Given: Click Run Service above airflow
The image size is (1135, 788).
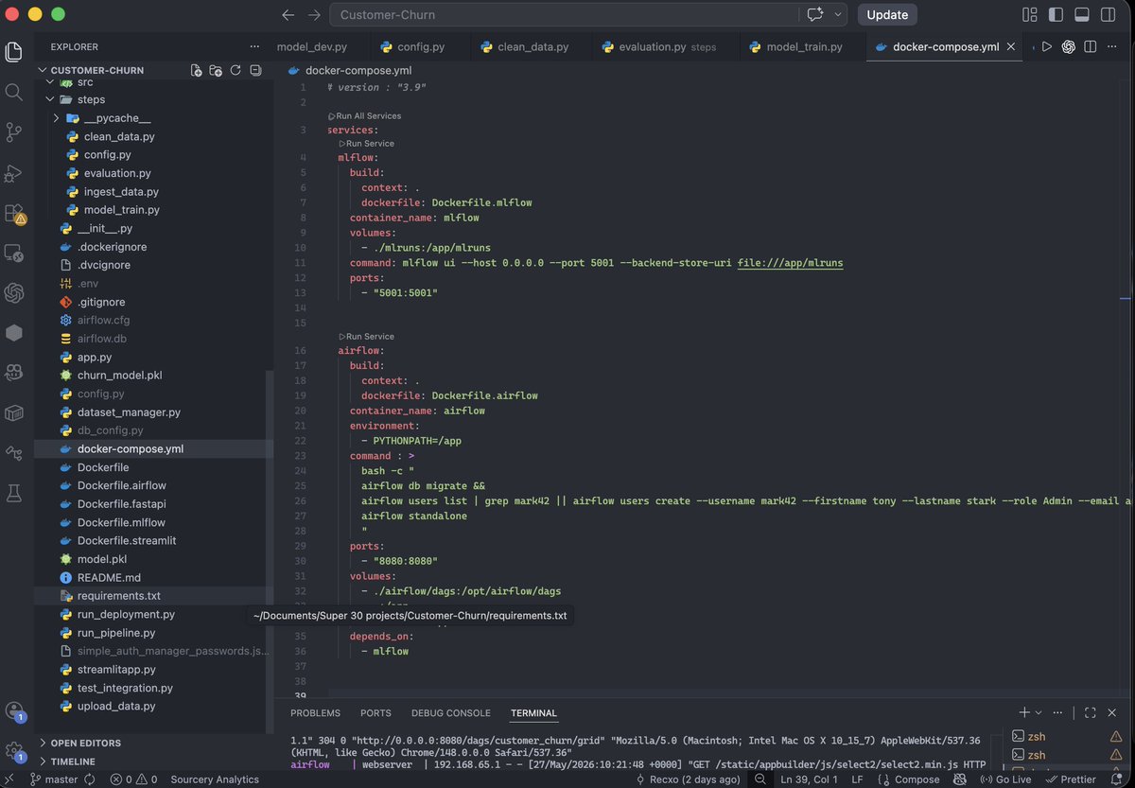Looking at the screenshot, I should [367, 337].
